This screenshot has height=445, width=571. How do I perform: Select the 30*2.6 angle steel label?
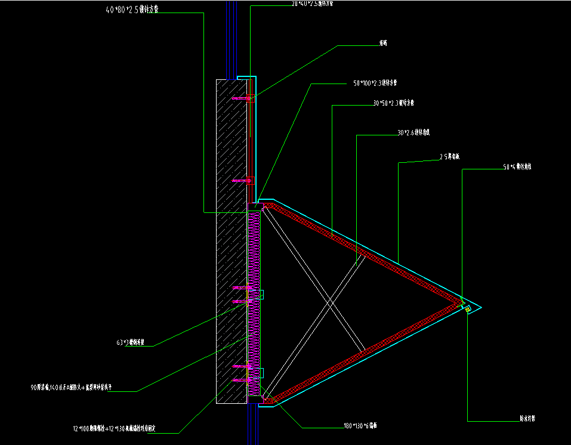pyautogui.click(x=413, y=132)
